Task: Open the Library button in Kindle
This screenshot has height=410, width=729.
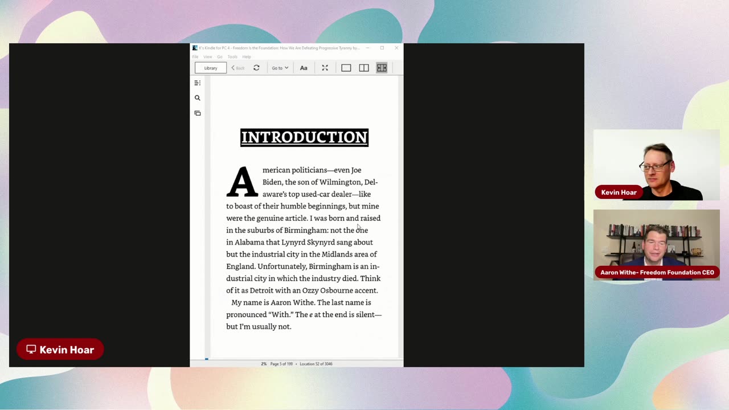Action: (211, 68)
